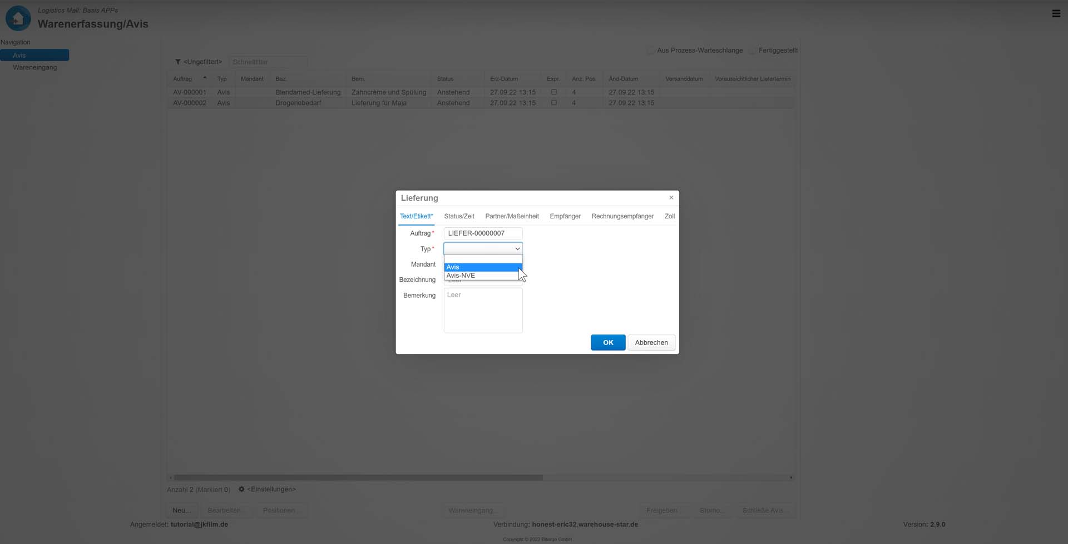The width and height of the screenshot is (1068, 544).
Task: Select the AV-000002 row
Action: tap(481, 103)
